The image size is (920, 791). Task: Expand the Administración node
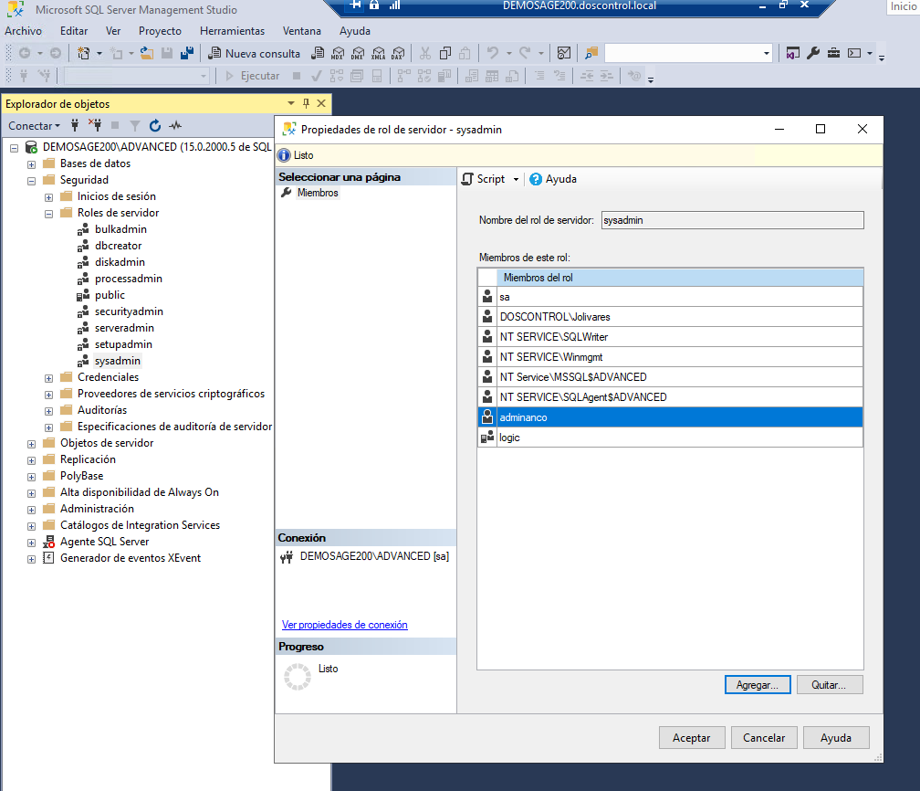tap(32, 510)
